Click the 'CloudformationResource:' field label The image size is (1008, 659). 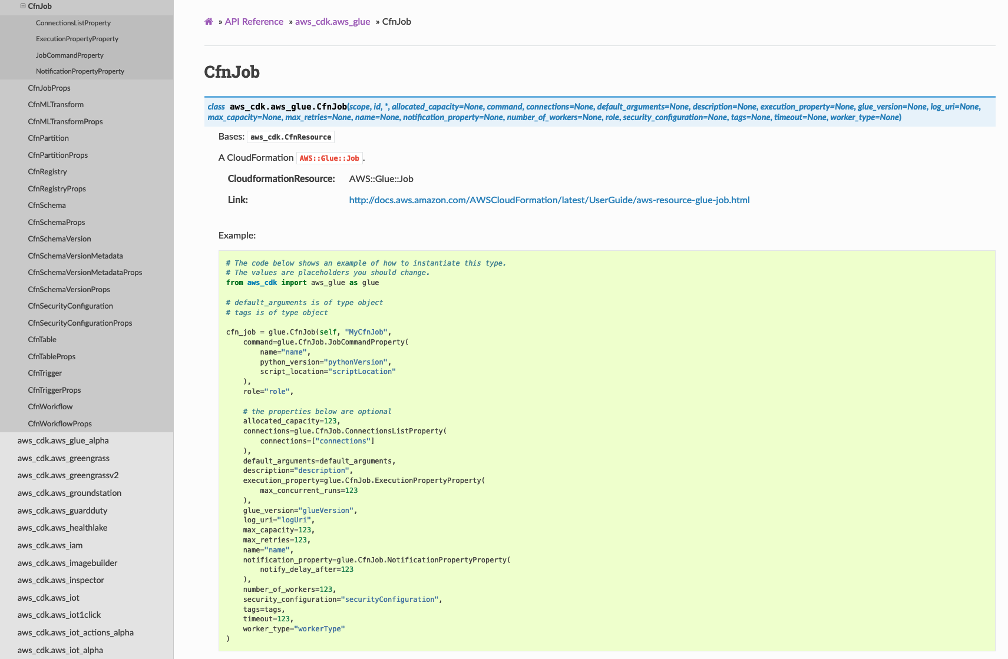[x=282, y=179]
